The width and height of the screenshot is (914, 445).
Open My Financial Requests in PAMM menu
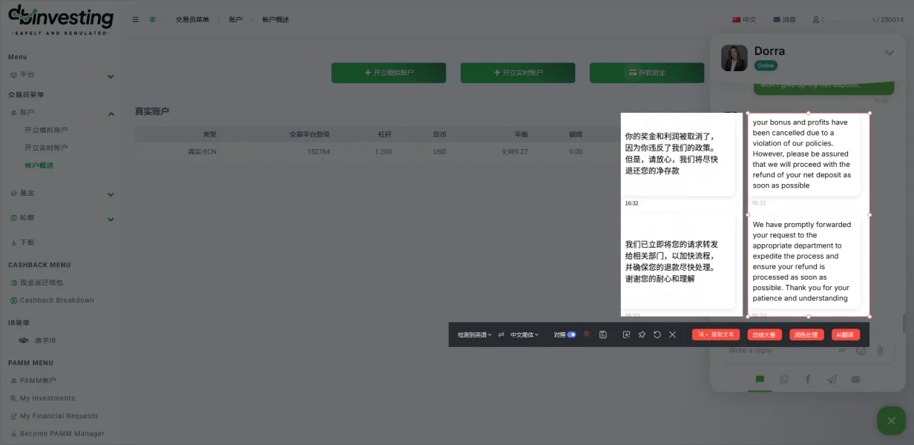tap(59, 416)
